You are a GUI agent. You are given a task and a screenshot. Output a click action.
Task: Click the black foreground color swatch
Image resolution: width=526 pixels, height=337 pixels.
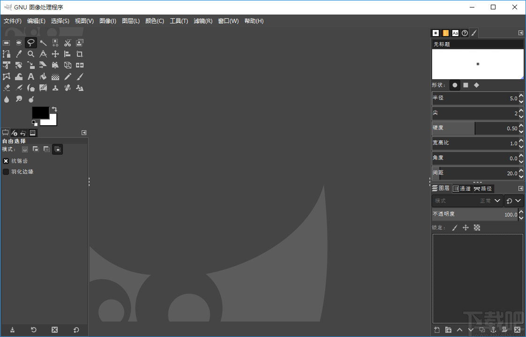tap(40, 112)
